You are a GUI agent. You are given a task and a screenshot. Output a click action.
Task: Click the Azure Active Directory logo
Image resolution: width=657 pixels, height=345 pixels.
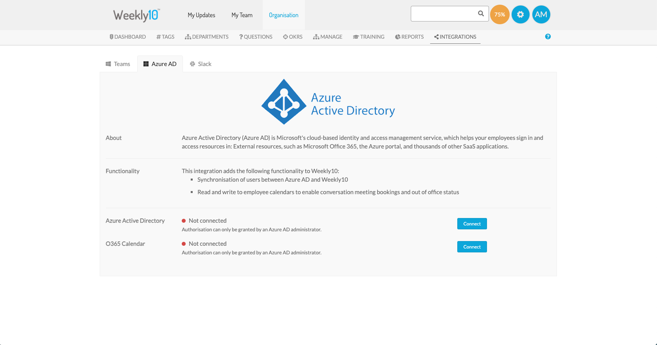[x=328, y=102]
